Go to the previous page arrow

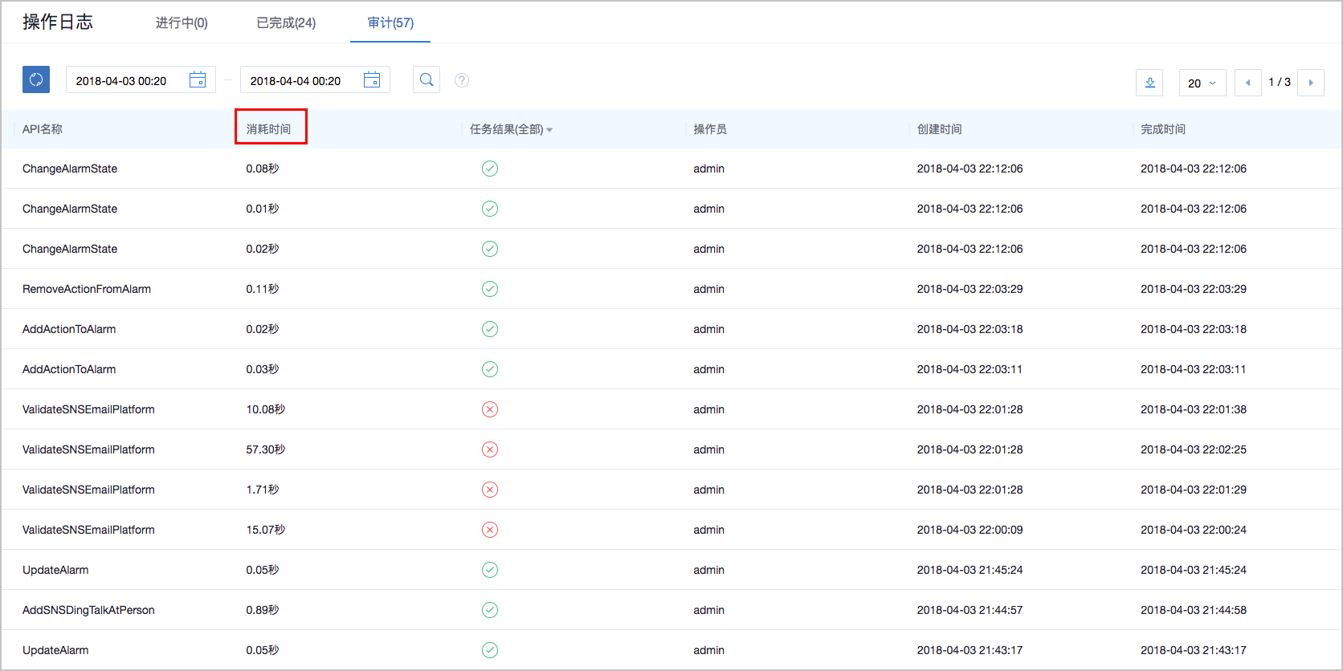click(1247, 83)
